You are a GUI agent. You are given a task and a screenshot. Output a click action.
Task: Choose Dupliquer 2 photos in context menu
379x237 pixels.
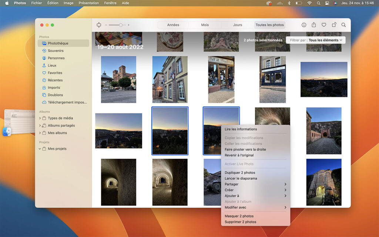(241, 172)
